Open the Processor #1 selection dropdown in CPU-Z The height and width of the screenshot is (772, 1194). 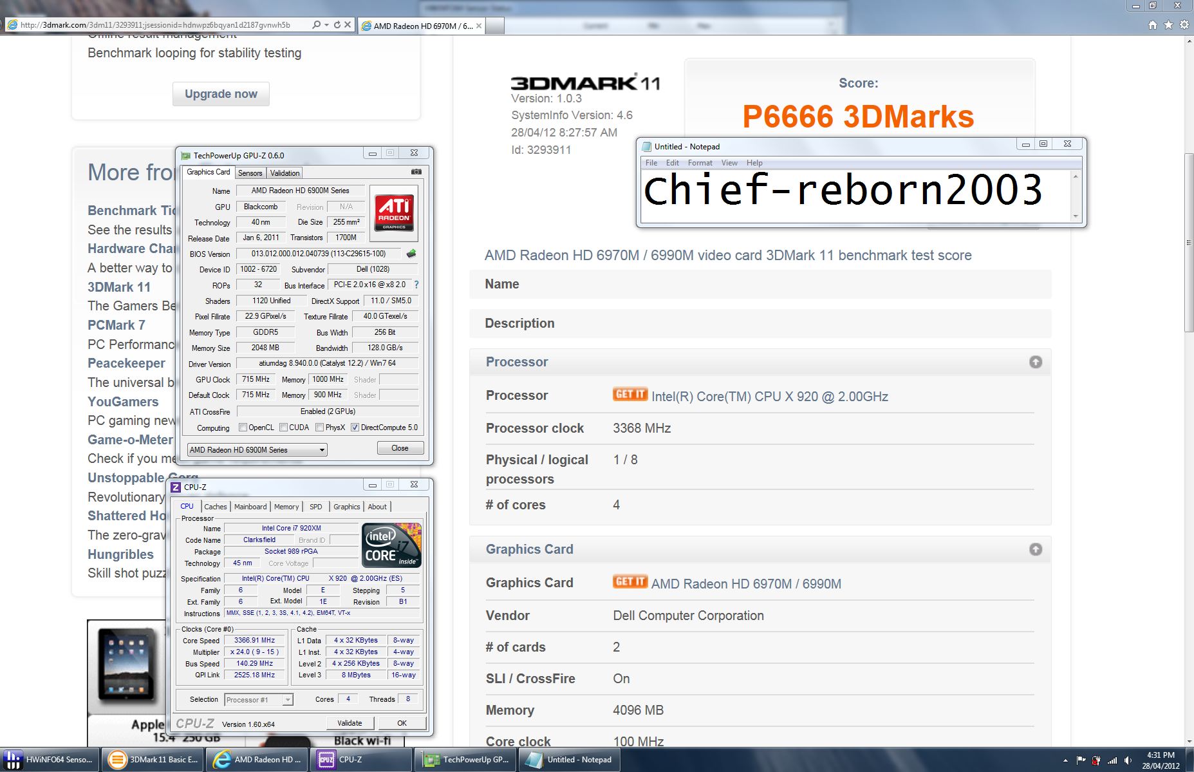pos(259,699)
